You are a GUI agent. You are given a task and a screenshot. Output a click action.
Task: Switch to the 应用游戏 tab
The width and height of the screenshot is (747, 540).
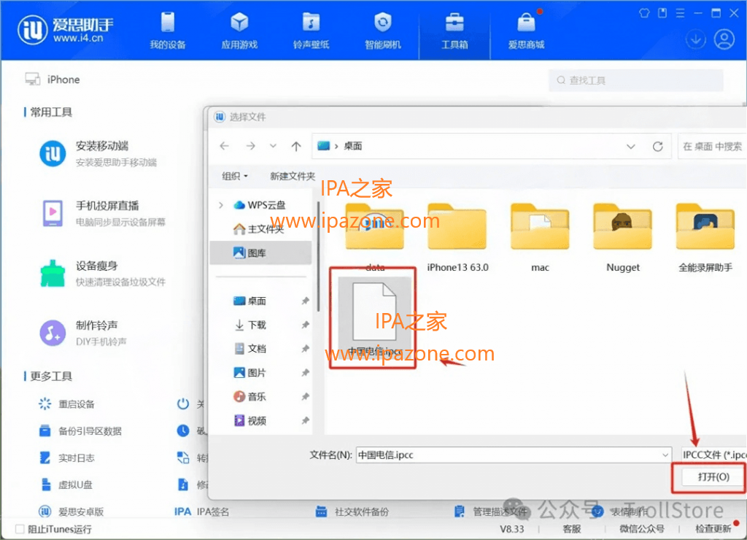coord(239,31)
